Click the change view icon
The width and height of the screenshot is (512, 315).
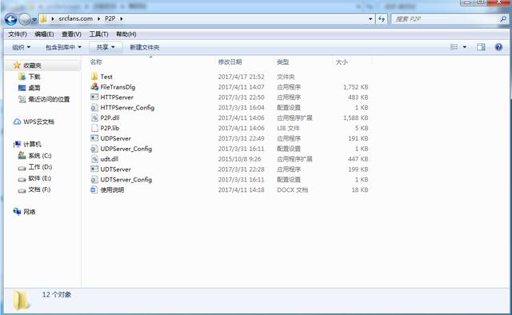(454, 47)
